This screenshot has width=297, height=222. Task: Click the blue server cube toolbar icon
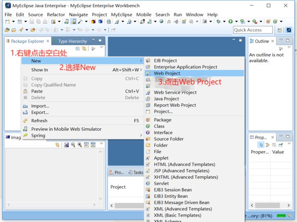pyautogui.click(x=100, y=21)
